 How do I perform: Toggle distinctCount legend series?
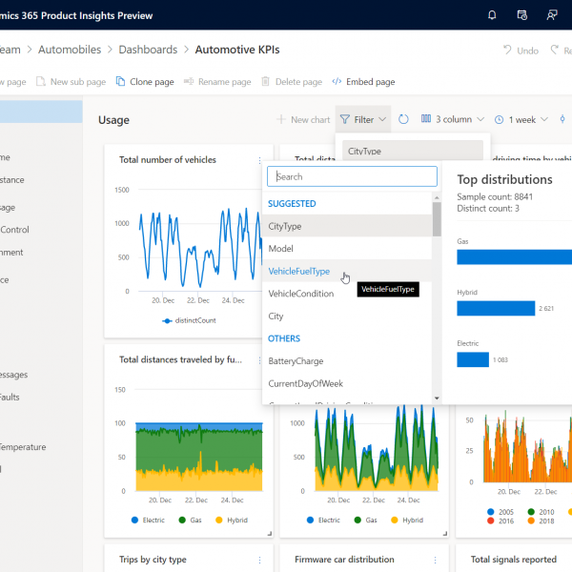[189, 320]
